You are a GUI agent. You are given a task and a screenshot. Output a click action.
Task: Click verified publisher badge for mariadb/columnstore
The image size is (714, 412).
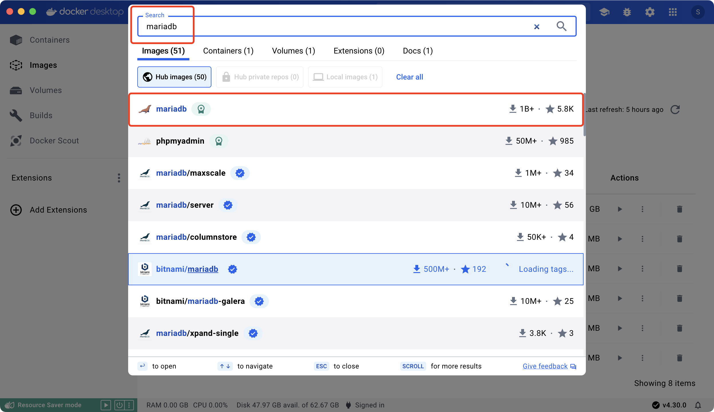[251, 237]
